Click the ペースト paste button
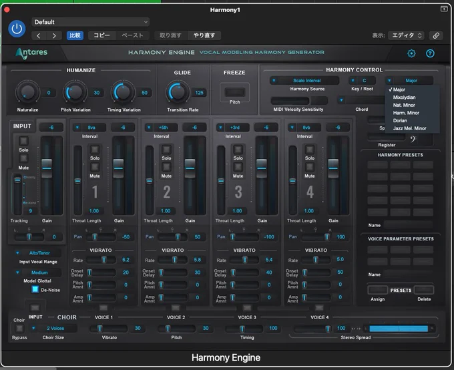 click(x=133, y=35)
